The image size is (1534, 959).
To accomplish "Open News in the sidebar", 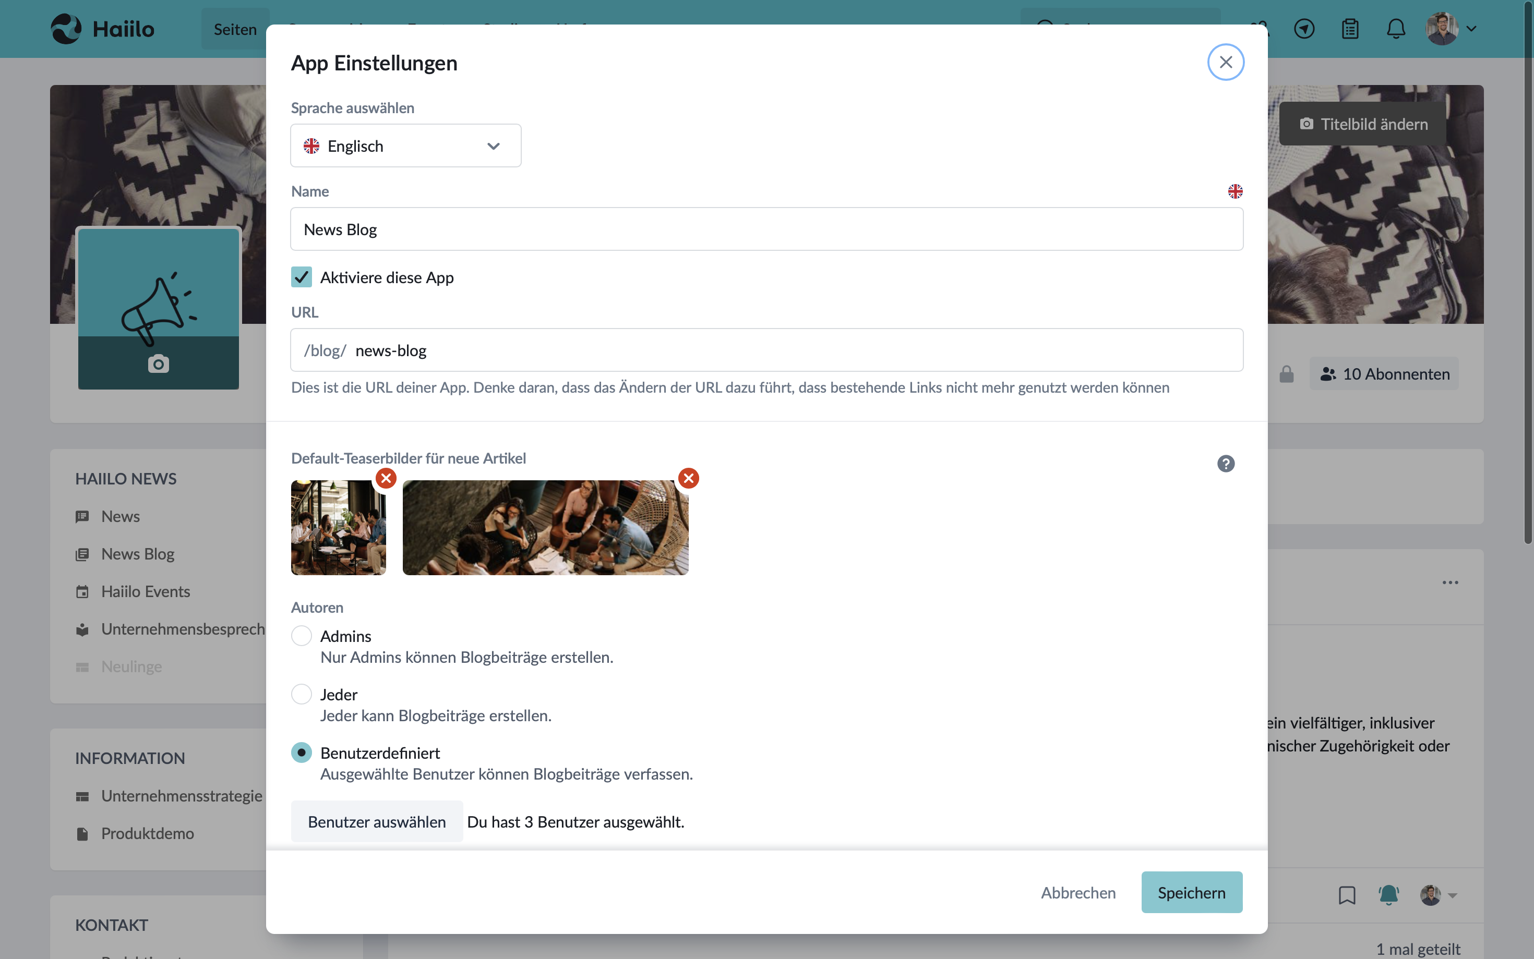I will (121, 516).
